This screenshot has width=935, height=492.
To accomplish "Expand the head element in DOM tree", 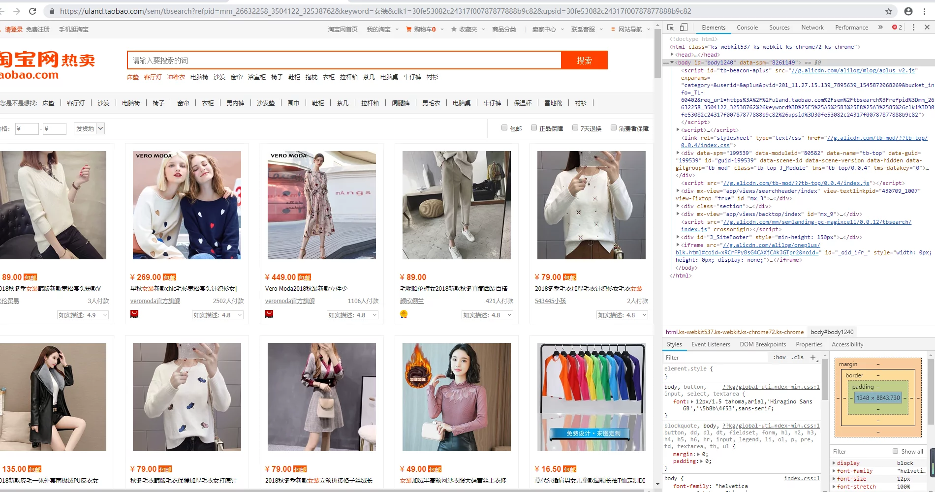I will pos(672,55).
